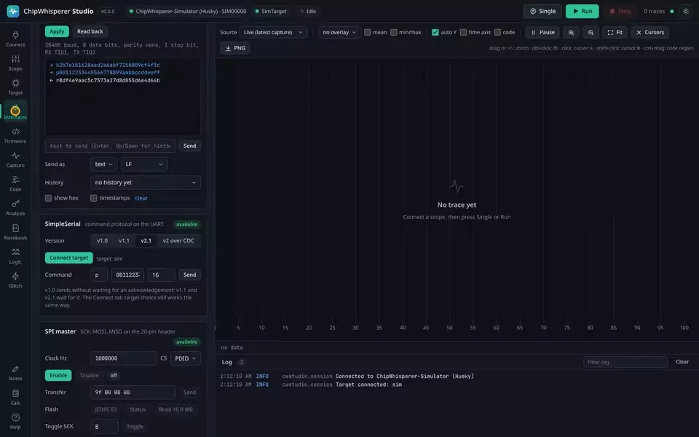Click the Read back button
The image size is (699, 437).
90,31
